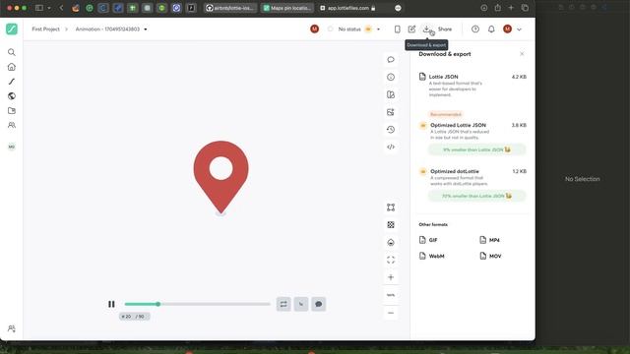The width and height of the screenshot is (630, 354).
Task: Click the Download & export icon
Action: tap(426, 29)
